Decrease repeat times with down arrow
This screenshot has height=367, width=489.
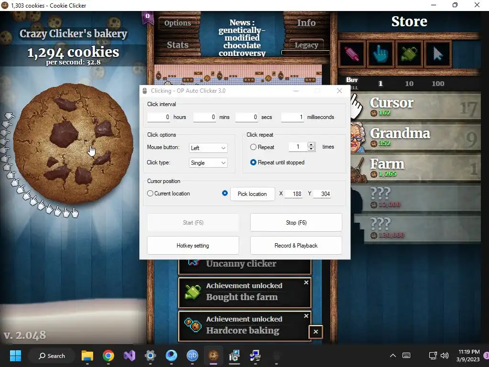click(311, 149)
